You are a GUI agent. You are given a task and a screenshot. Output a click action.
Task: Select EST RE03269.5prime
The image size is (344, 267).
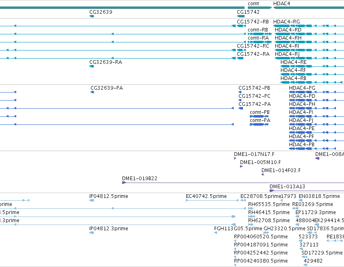[x=312, y=205]
